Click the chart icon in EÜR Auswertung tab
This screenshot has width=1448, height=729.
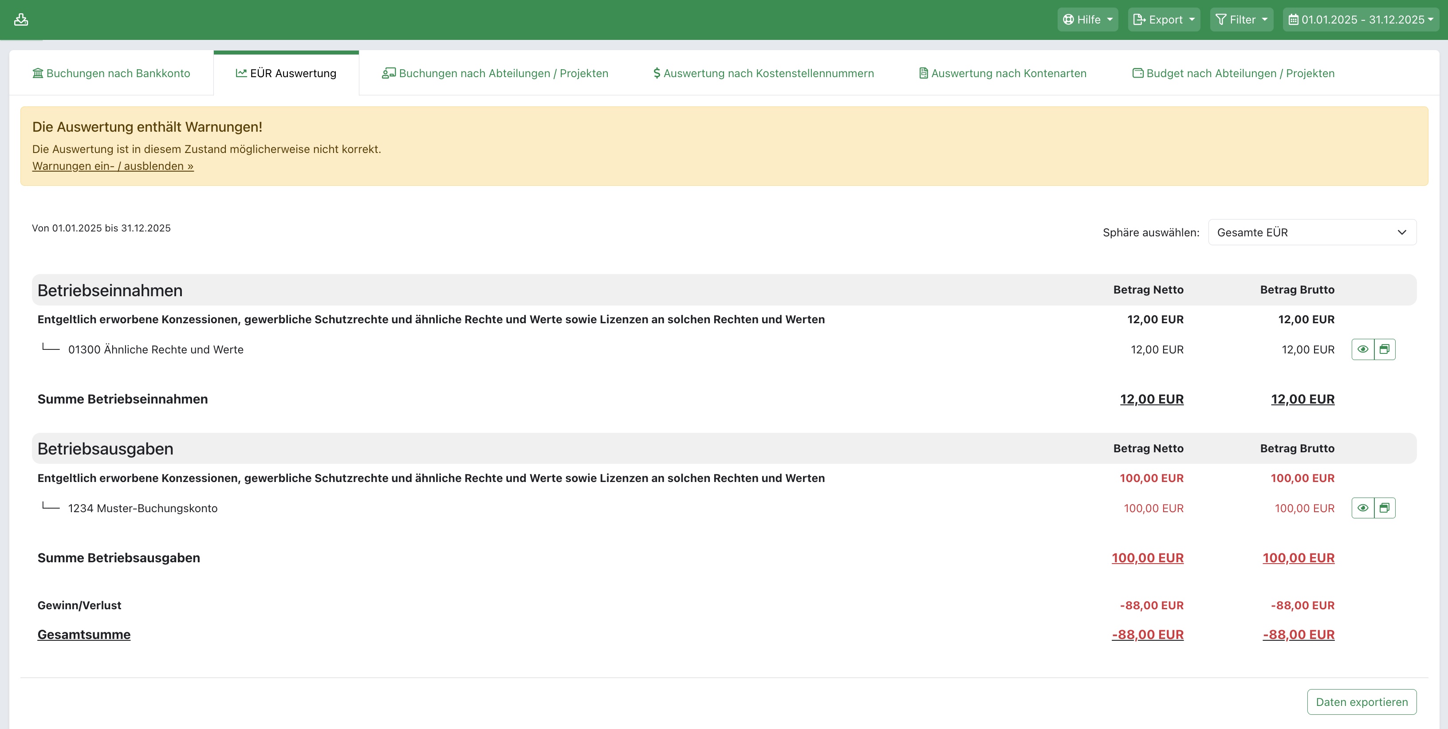[241, 73]
